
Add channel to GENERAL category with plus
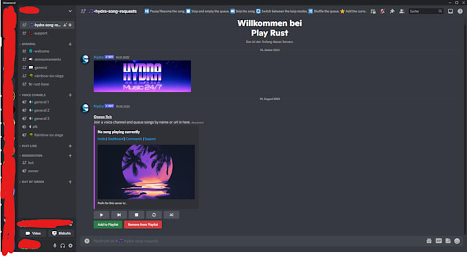click(70, 44)
